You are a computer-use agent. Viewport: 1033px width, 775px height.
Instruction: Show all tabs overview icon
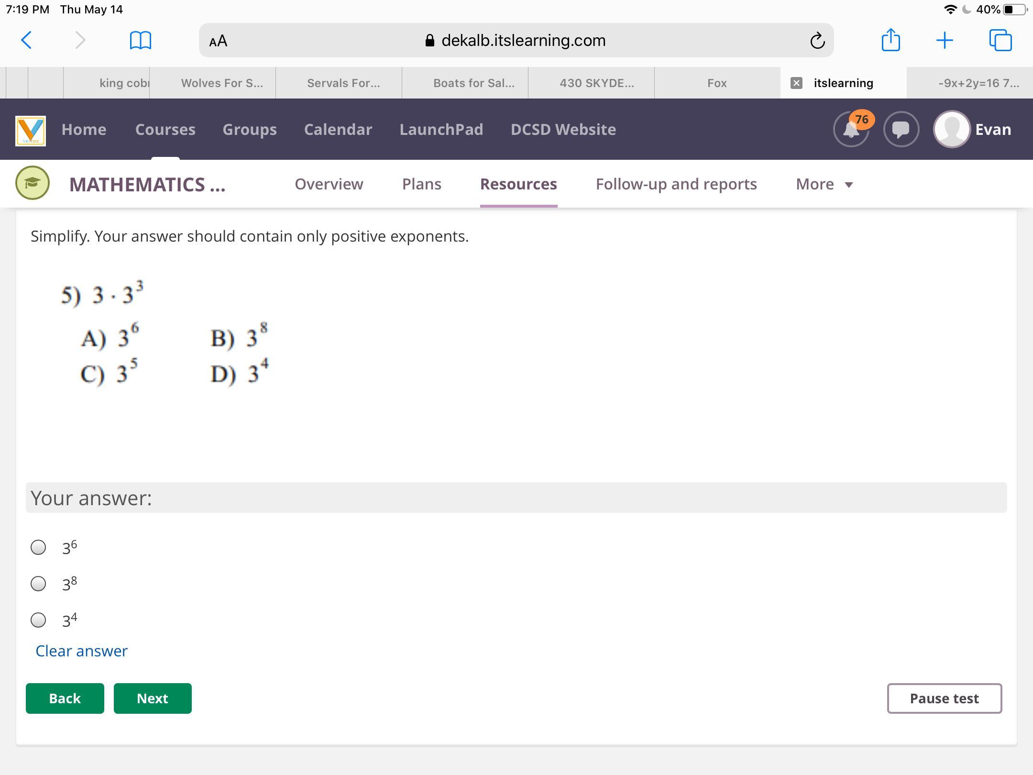(1000, 40)
